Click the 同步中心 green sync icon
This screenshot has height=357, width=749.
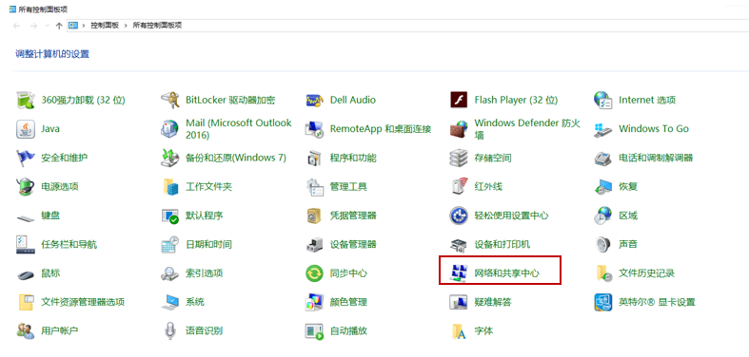[314, 273]
